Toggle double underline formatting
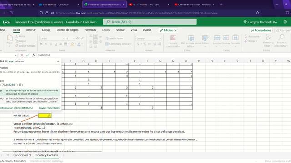The image size is (291, 163). [56, 44]
